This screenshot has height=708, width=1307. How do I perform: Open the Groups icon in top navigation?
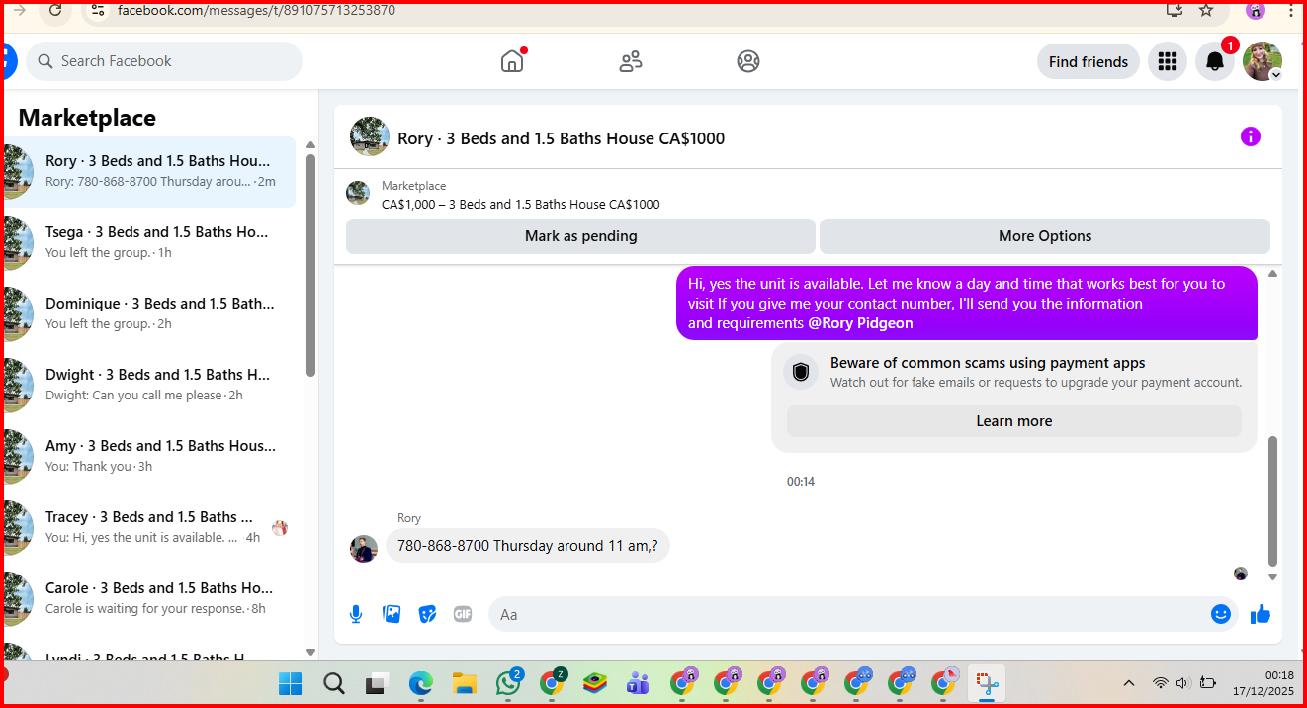click(x=748, y=61)
